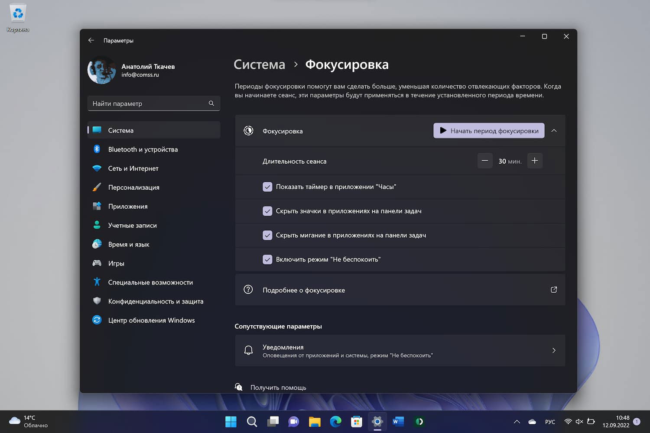Click the battery icon in the system tray

[x=591, y=421]
